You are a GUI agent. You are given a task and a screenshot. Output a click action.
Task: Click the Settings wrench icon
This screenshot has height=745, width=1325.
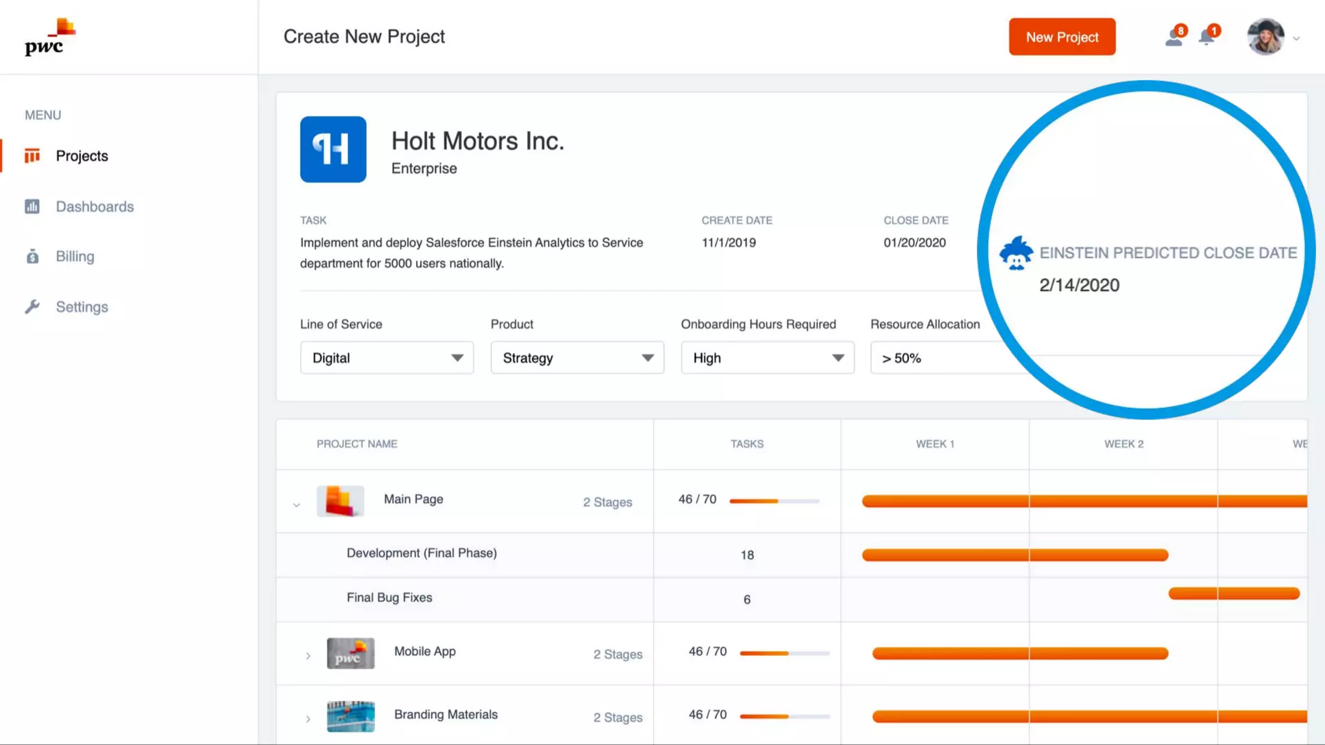tap(32, 307)
